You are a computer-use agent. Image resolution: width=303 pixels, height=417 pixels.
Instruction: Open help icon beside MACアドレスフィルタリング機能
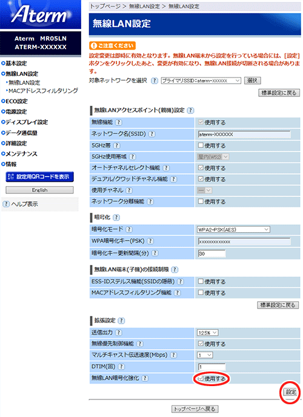point(178,293)
